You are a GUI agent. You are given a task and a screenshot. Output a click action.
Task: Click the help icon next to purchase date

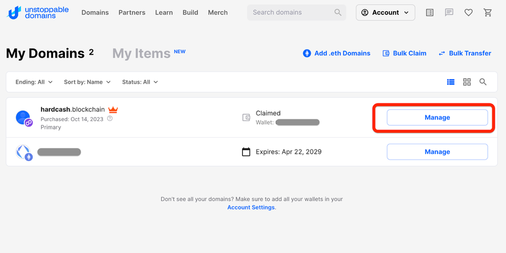click(110, 119)
